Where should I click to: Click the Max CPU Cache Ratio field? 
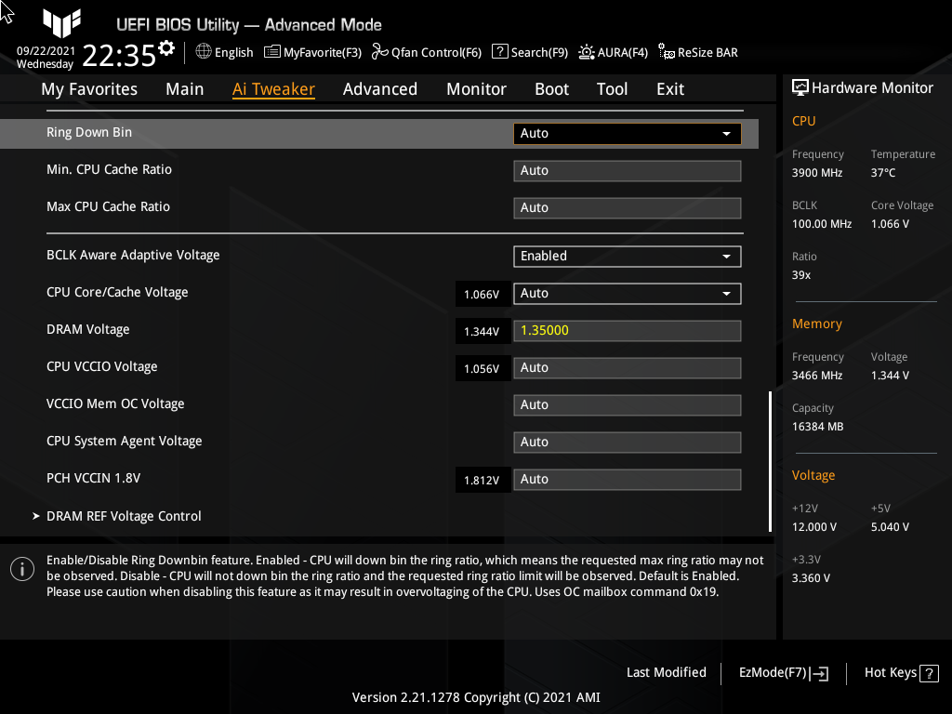tap(627, 207)
